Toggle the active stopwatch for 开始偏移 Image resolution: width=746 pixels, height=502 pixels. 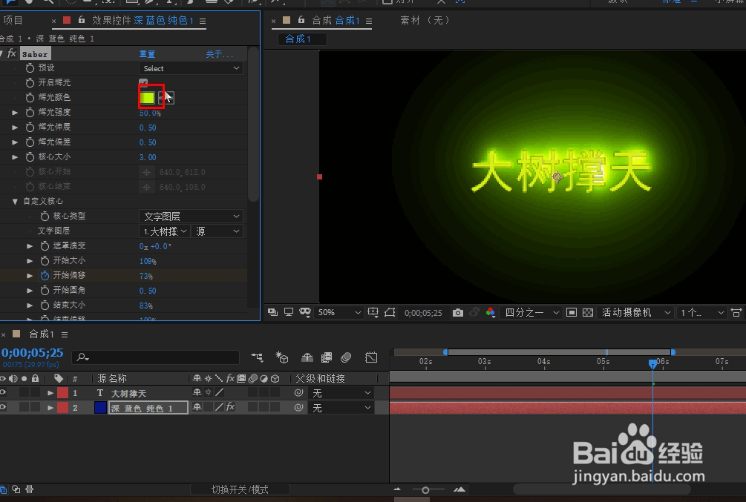[x=45, y=275]
